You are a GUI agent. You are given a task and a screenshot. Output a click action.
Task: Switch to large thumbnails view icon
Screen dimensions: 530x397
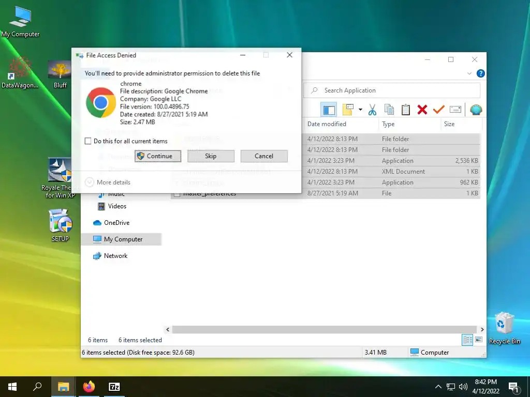(x=479, y=340)
